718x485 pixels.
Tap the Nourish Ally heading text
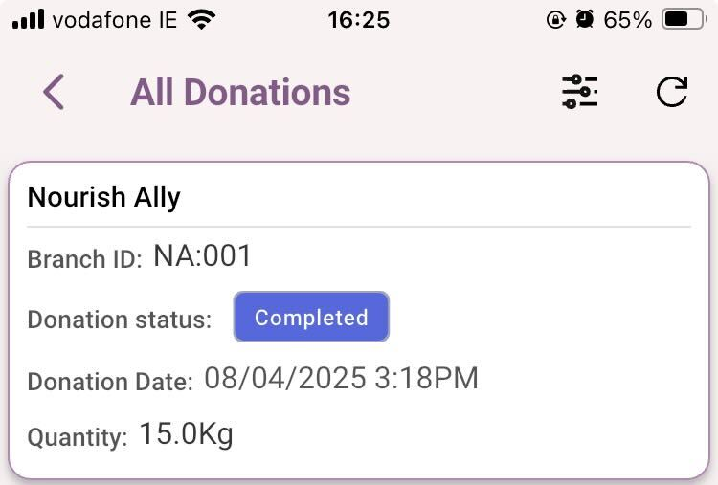point(104,197)
